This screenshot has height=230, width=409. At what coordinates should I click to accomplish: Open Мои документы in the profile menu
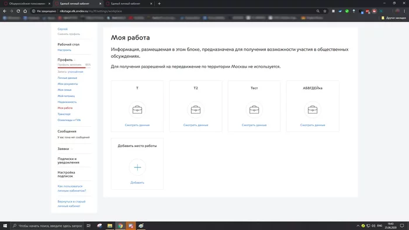point(68,84)
